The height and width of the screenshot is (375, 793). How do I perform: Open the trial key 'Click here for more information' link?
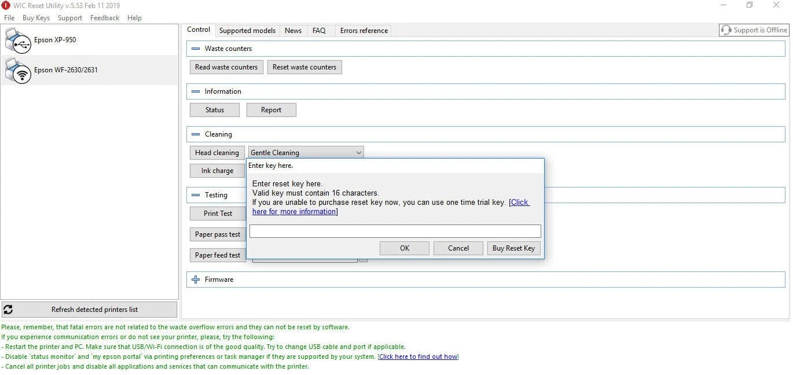(x=391, y=207)
